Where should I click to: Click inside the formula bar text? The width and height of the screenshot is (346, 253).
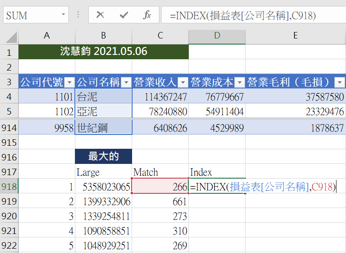(243, 16)
